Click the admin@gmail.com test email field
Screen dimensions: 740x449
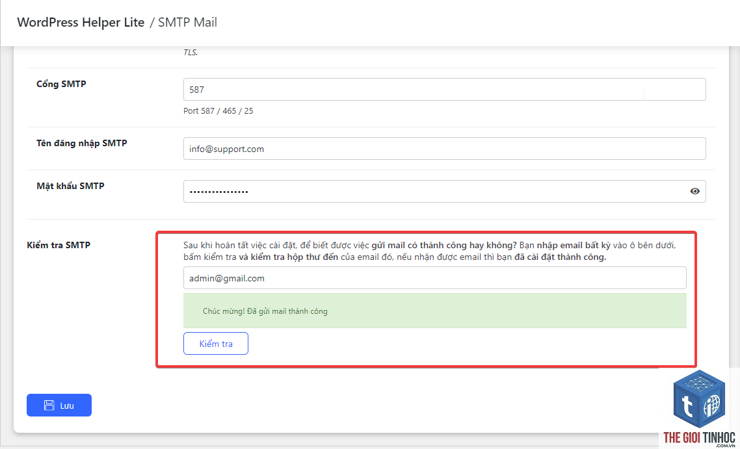[434, 278]
